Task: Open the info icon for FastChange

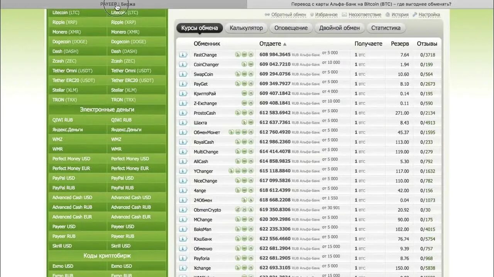Action: coord(183,55)
